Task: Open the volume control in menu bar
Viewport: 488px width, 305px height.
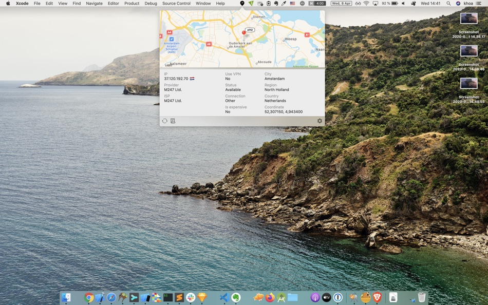Action: click(x=403, y=4)
